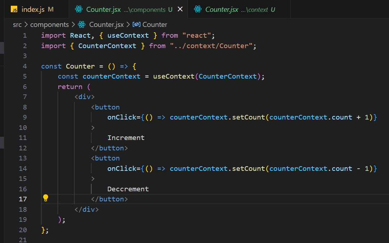389x243 pixels.
Task: Click the React icon on components Counter.jsx tab
Action: (x=79, y=9)
